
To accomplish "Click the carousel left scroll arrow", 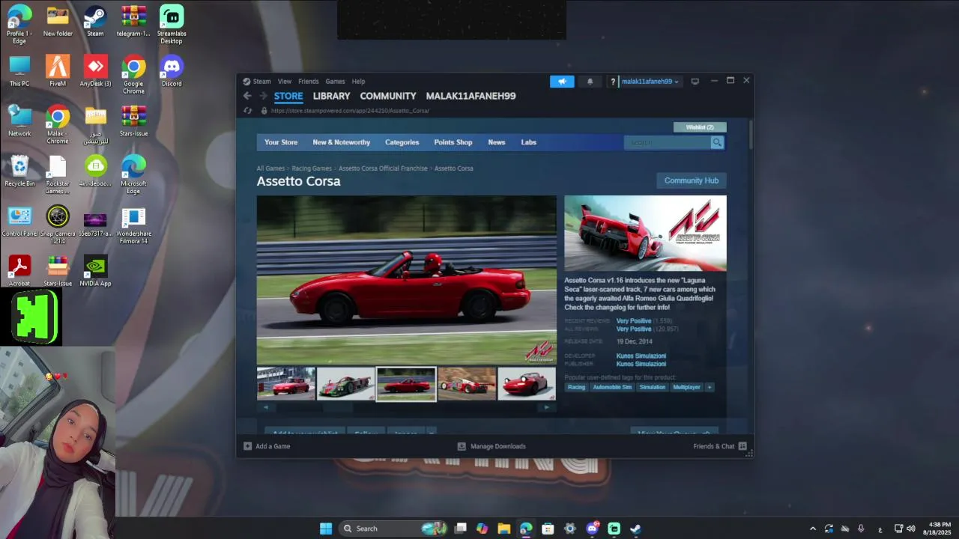I will [x=266, y=408].
